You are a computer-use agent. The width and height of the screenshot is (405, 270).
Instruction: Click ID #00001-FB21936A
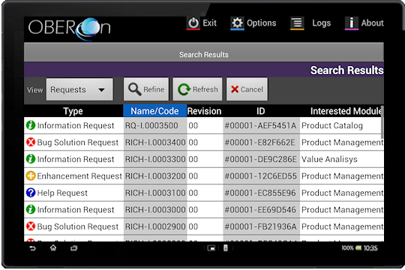point(260,226)
